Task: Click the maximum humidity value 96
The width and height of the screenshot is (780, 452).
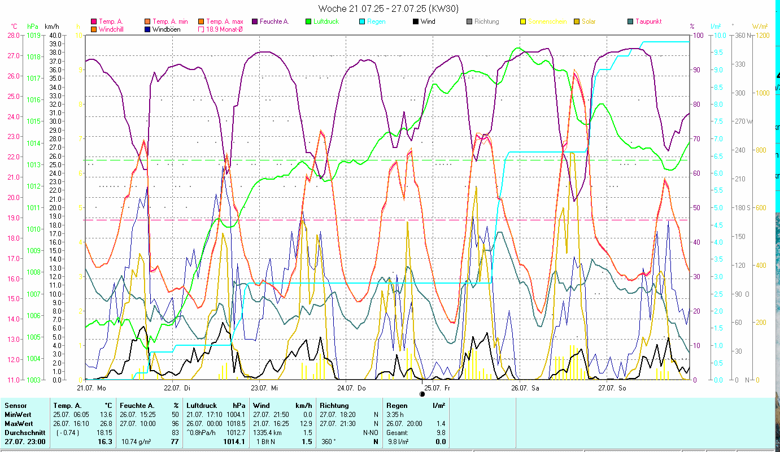Action: coord(175,424)
